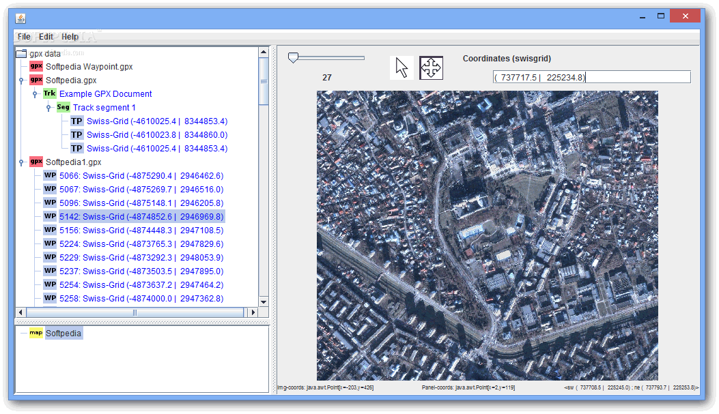Click WP icon of waypoint 5237
This screenshot has height=414, width=719.
click(x=50, y=271)
